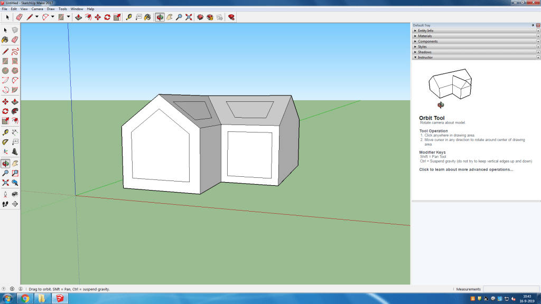The height and width of the screenshot is (304, 541).
Task: Collapse the Instructor panel
Action: click(425, 57)
